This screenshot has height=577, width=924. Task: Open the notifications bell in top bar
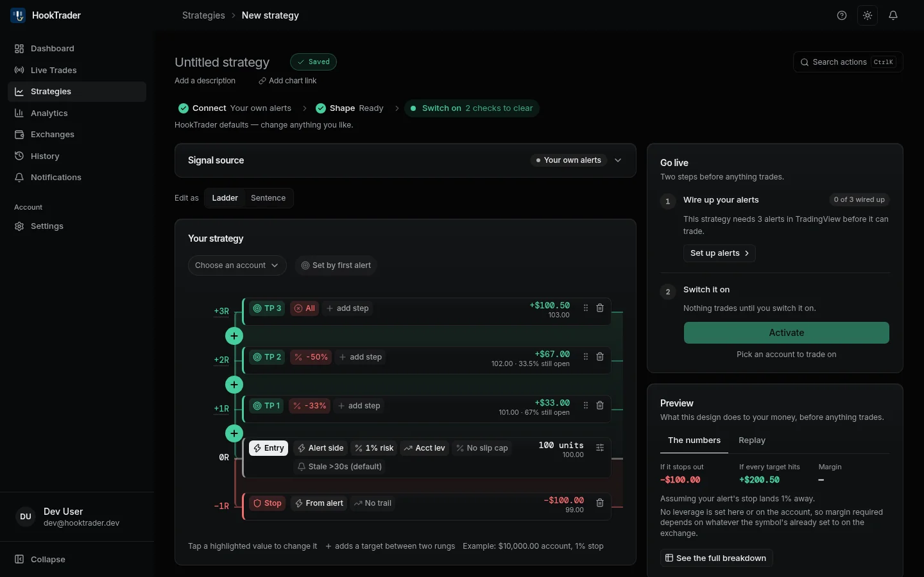(893, 15)
